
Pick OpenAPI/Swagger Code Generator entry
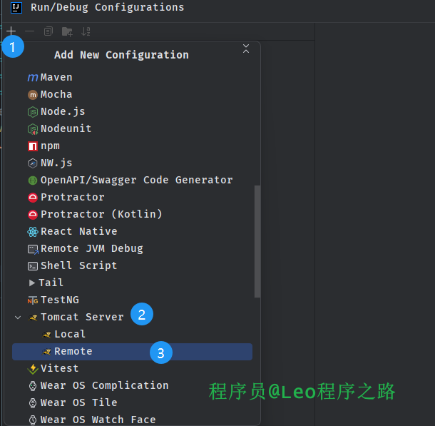(x=136, y=180)
